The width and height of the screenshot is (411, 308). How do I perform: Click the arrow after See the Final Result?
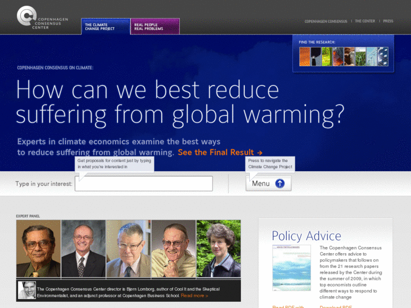pos(259,153)
